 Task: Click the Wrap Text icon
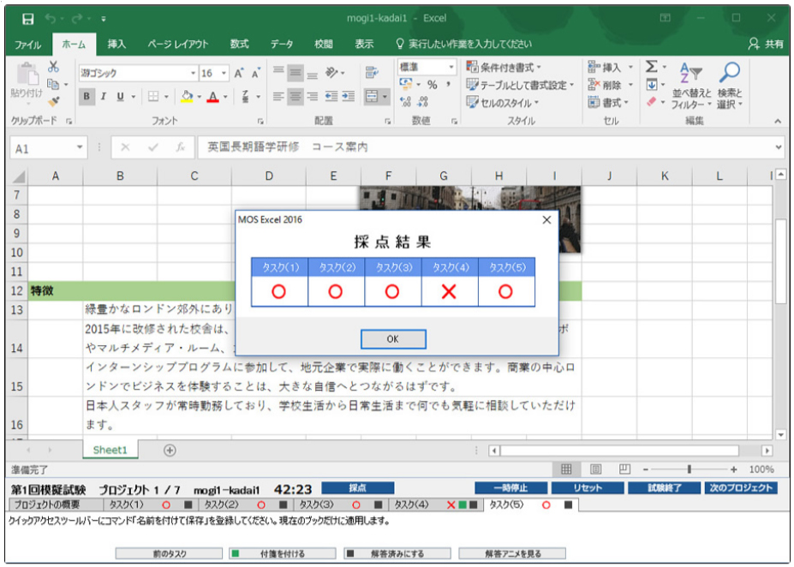tap(373, 73)
